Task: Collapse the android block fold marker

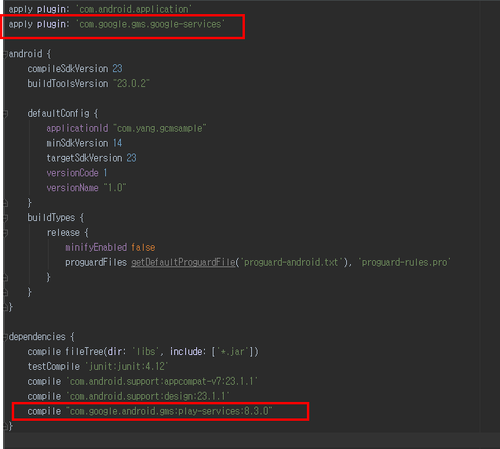Action: pos(5,54)
